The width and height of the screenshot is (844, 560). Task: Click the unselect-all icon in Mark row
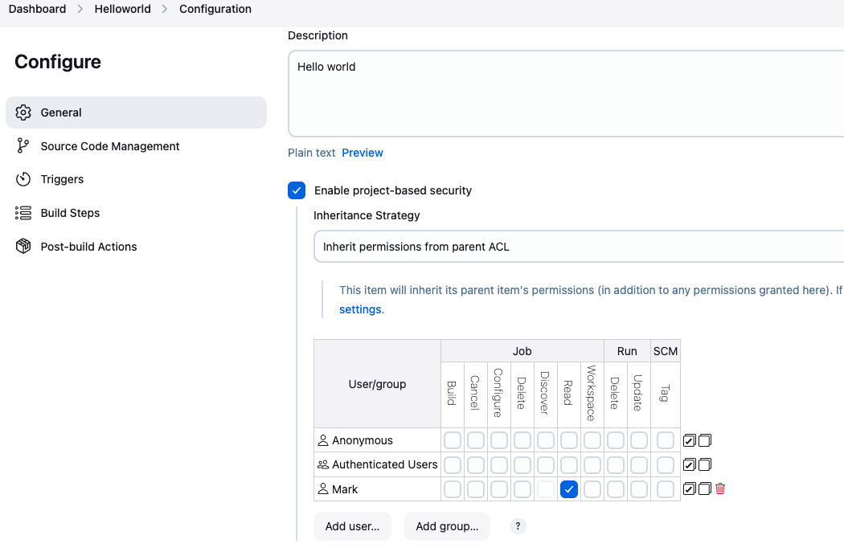point(705,488)
